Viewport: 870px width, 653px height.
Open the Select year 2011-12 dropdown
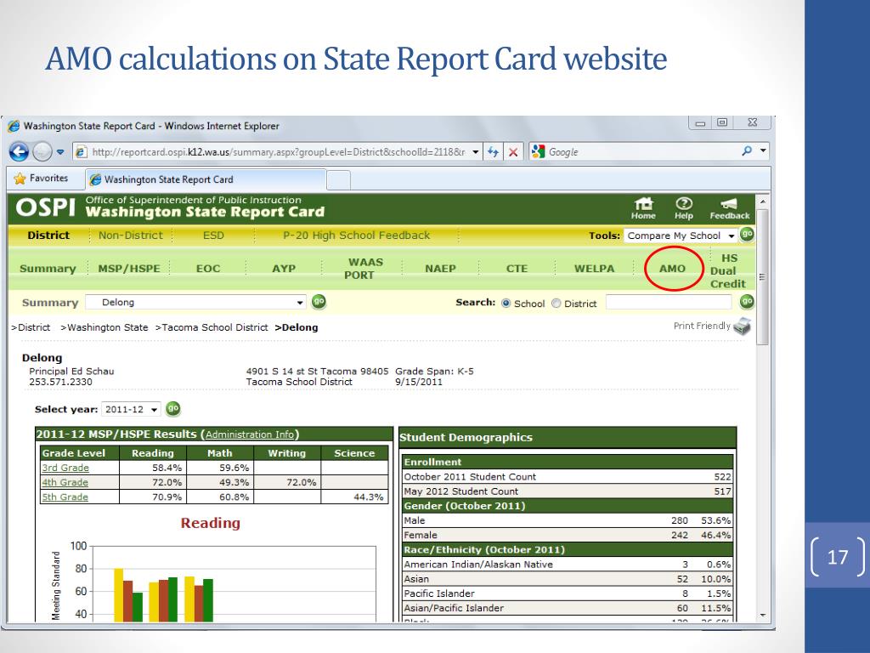131,409
